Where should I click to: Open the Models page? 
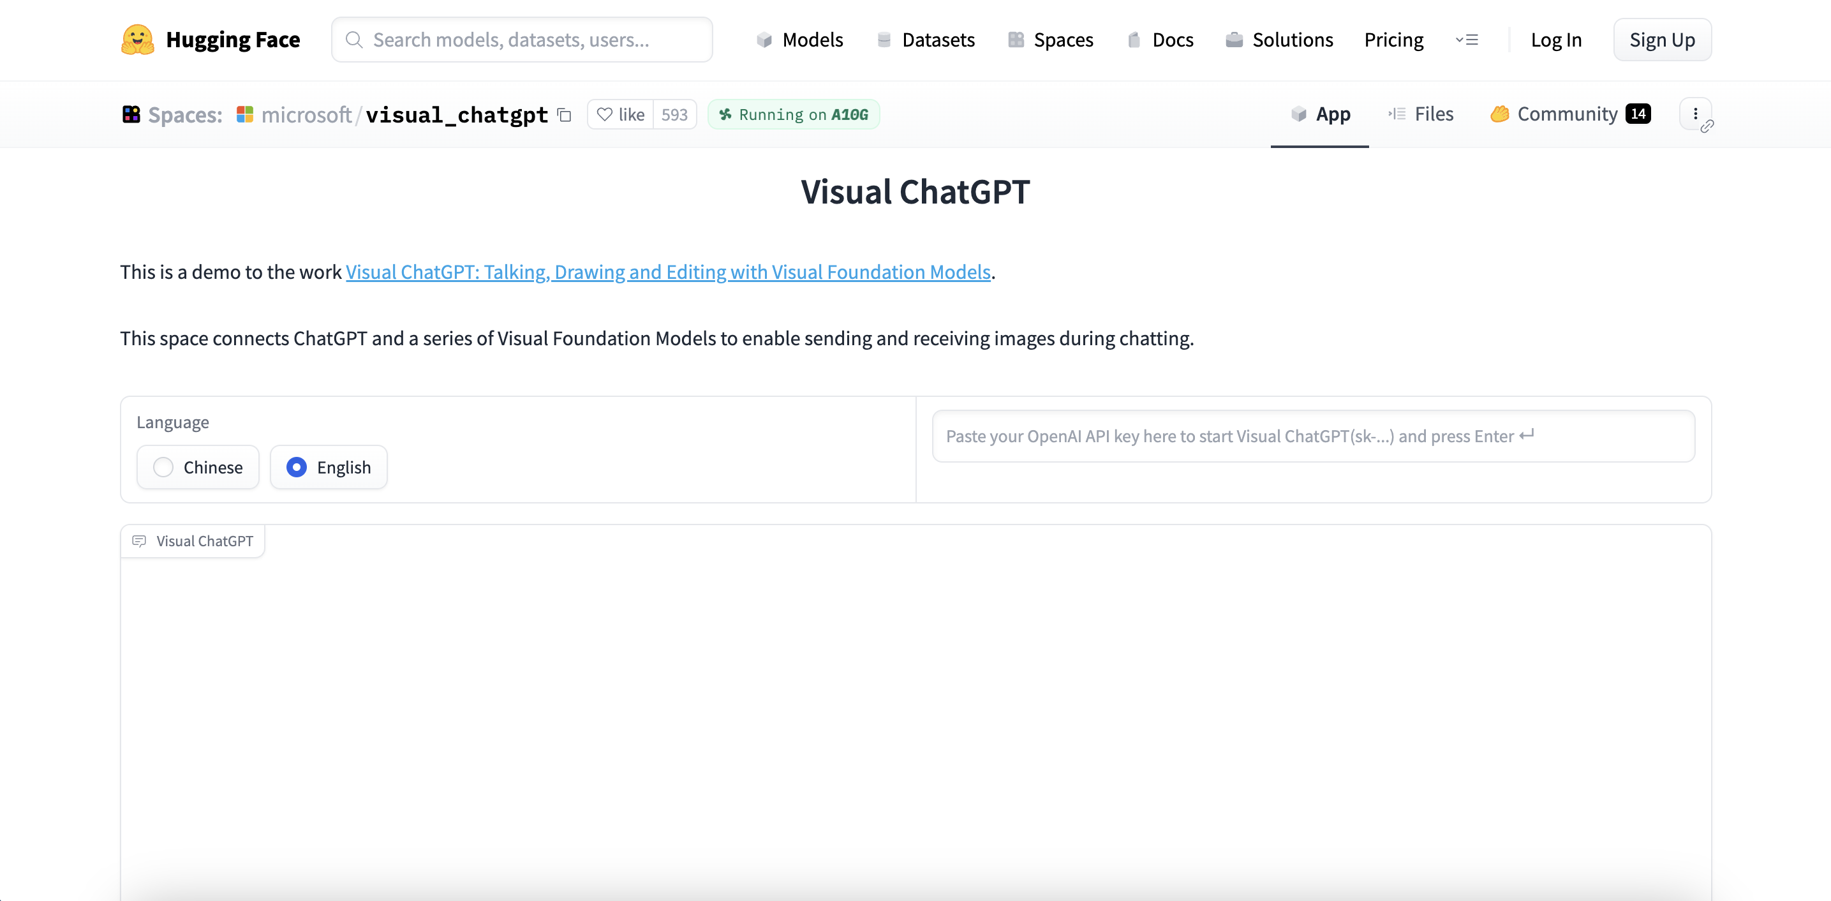[x=799, y=40]
